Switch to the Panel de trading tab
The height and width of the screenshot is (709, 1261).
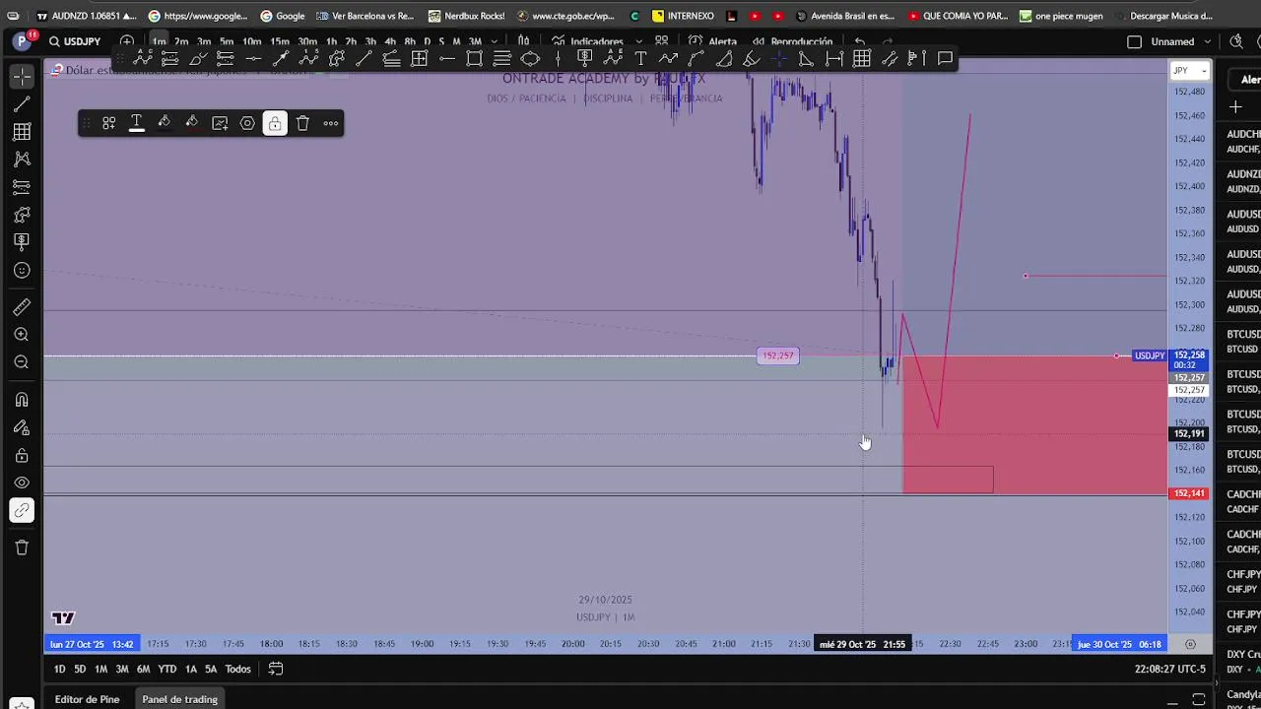[x=179, y=699]
